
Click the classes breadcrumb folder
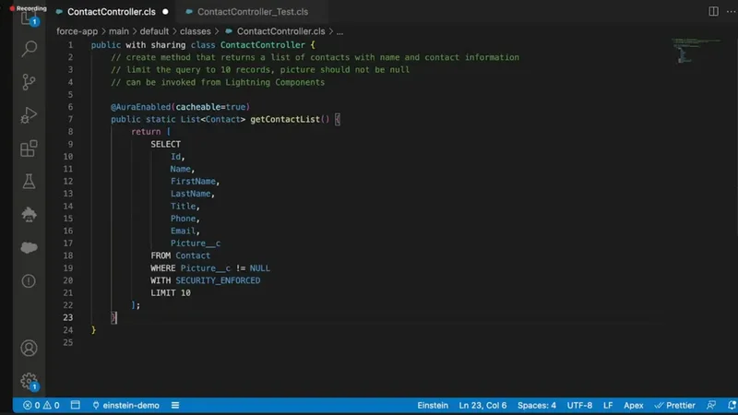(196, 31)
